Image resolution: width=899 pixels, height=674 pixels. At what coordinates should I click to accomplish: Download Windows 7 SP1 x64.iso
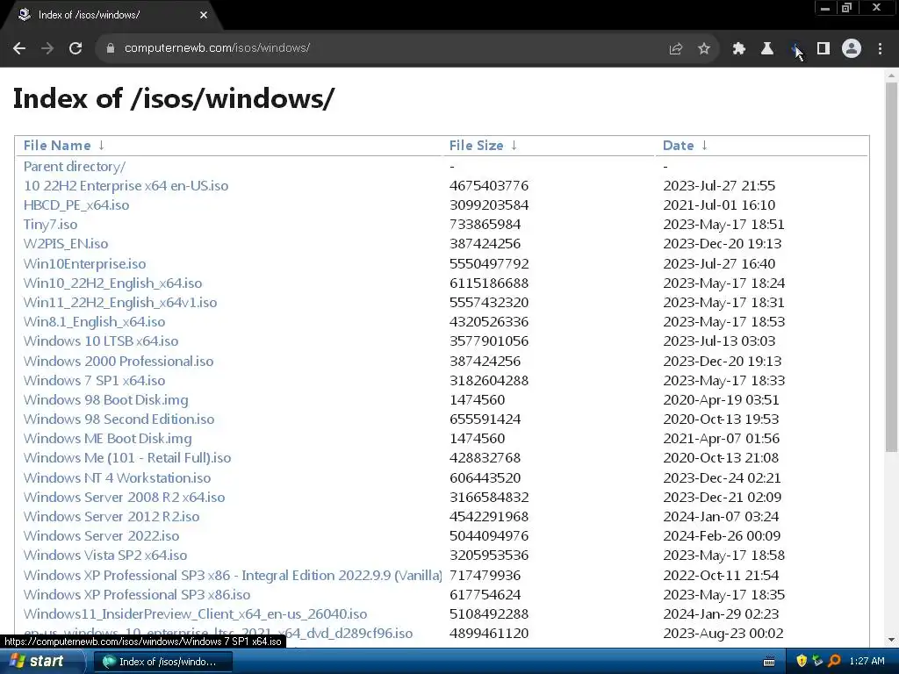coord(94,381)
